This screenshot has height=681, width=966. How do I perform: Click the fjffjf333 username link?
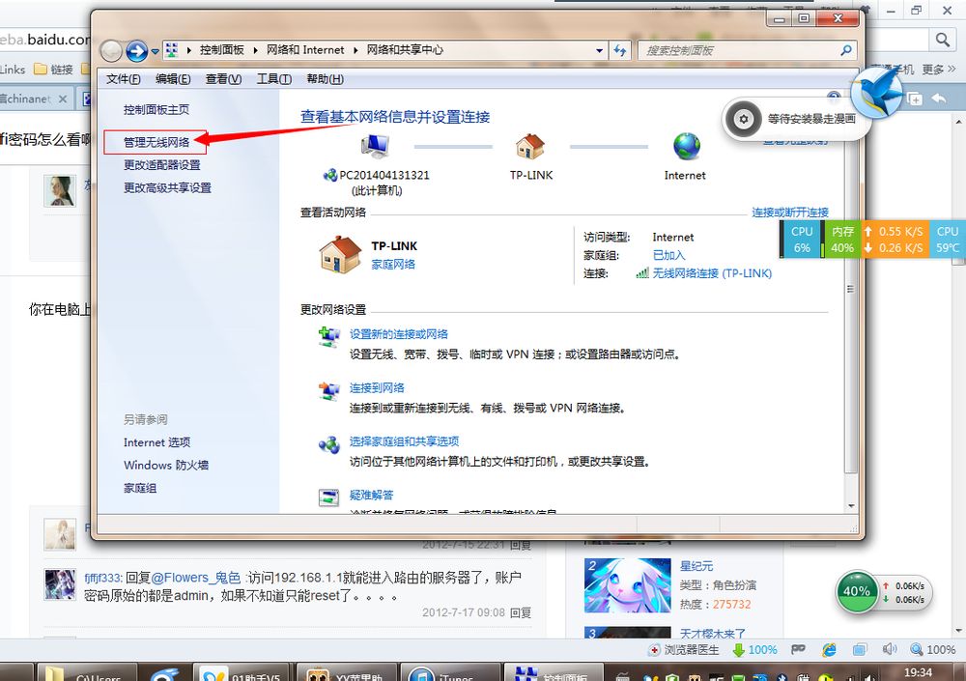tap(103, 578)
